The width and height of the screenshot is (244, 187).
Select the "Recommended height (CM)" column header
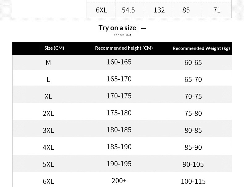tap(124, 48)
